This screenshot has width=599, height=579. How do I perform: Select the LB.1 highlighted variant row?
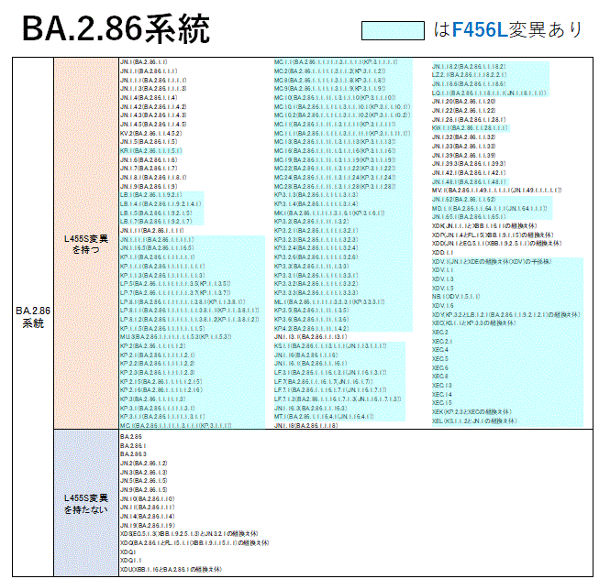150,194
